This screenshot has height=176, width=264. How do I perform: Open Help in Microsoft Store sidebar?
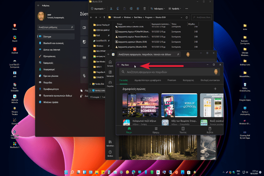[x=110, y=153]
